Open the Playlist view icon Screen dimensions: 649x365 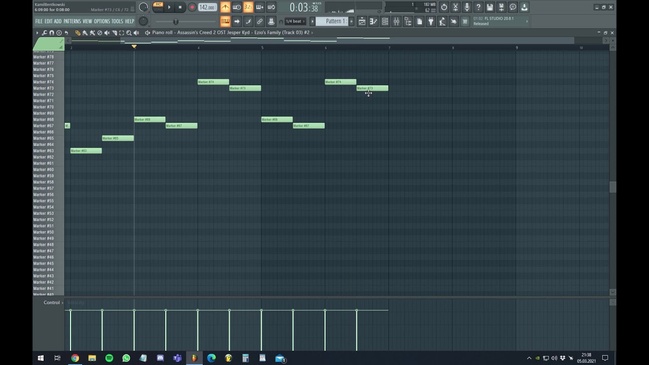[362, 21]
